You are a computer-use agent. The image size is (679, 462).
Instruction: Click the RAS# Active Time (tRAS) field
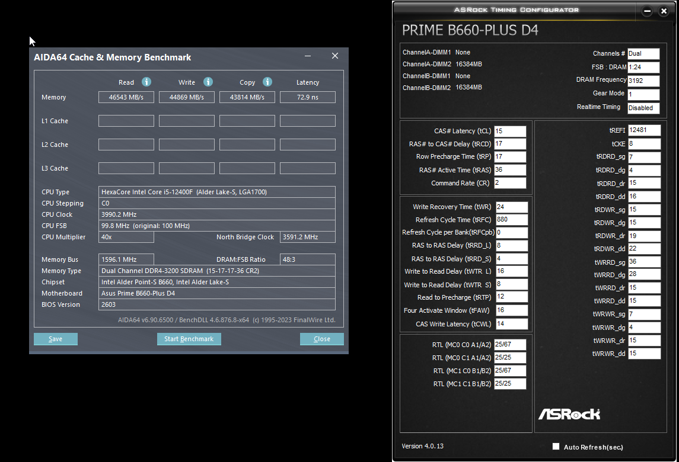tap(510, 169)
